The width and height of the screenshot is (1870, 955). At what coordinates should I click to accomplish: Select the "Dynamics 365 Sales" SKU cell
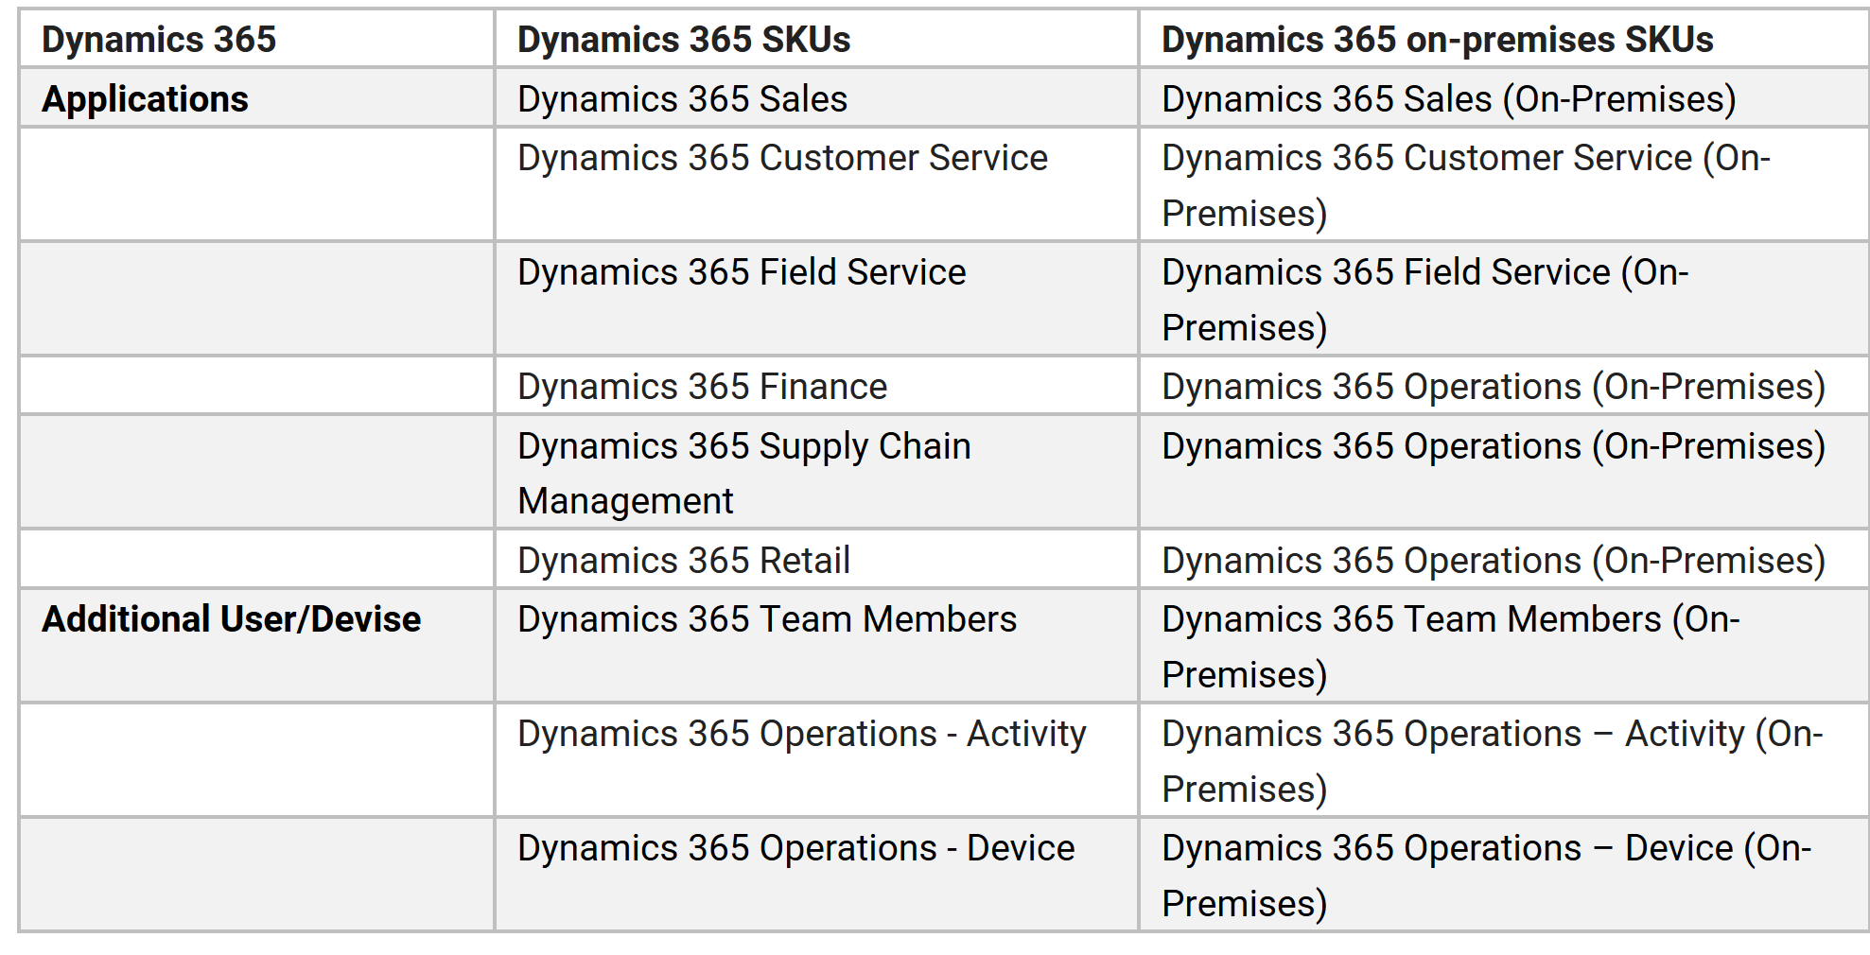click(x=682, y=99)
